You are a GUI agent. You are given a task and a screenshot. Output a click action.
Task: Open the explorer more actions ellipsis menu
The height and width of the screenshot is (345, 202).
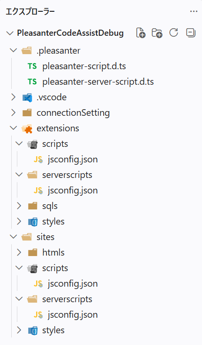(194, 11)
